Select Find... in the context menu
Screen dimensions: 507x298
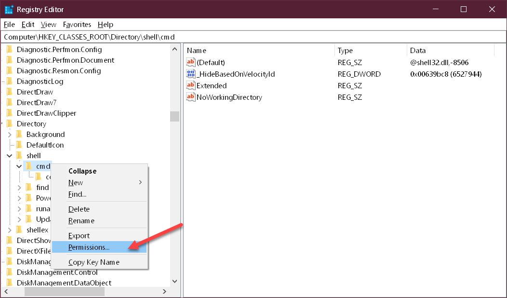[x=99, y=194]
